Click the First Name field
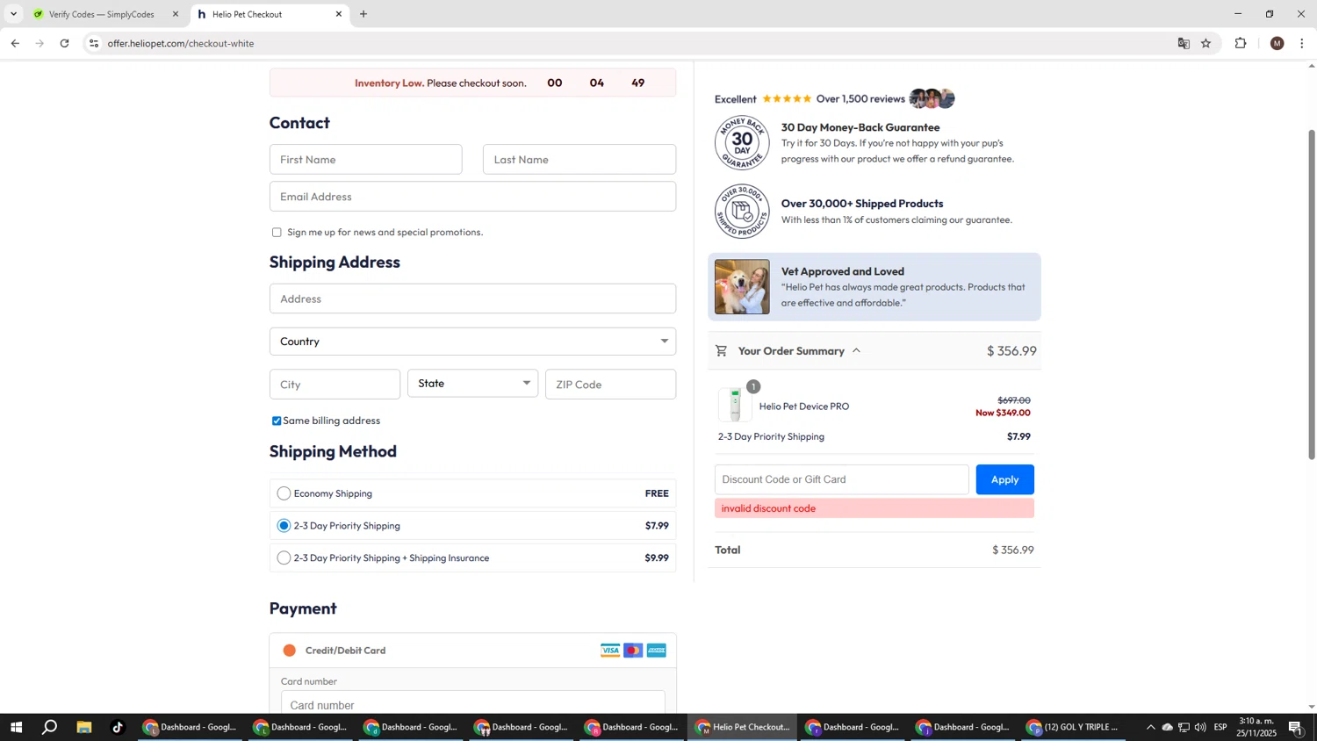 coord(365,160)
